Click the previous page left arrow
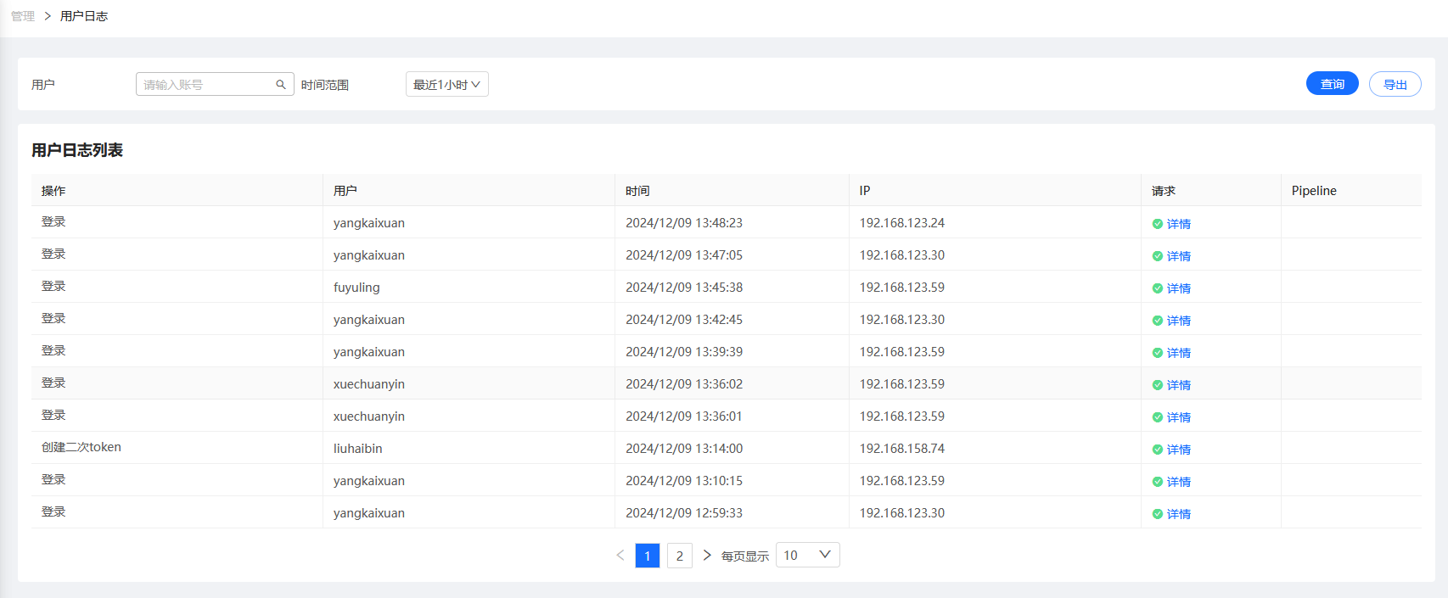The image size is (1448, 598). (x=620, y=556)
